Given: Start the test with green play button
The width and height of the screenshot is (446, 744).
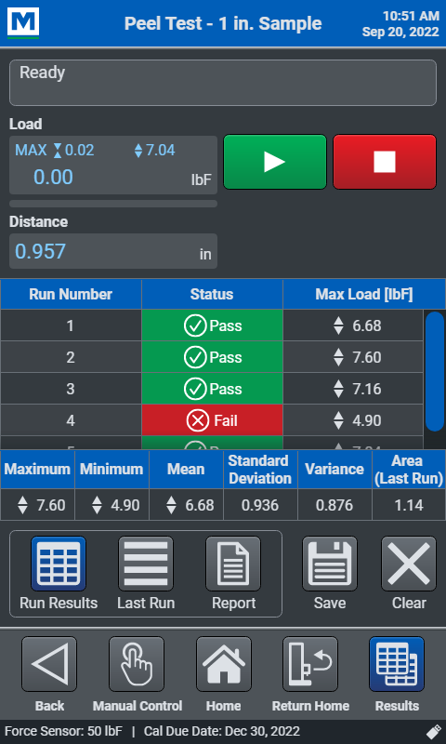Looking at the screenshot, I should point(275,162).
